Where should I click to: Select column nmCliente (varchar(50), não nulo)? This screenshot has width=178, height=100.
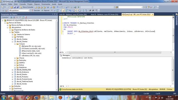(x=33, y=49)
